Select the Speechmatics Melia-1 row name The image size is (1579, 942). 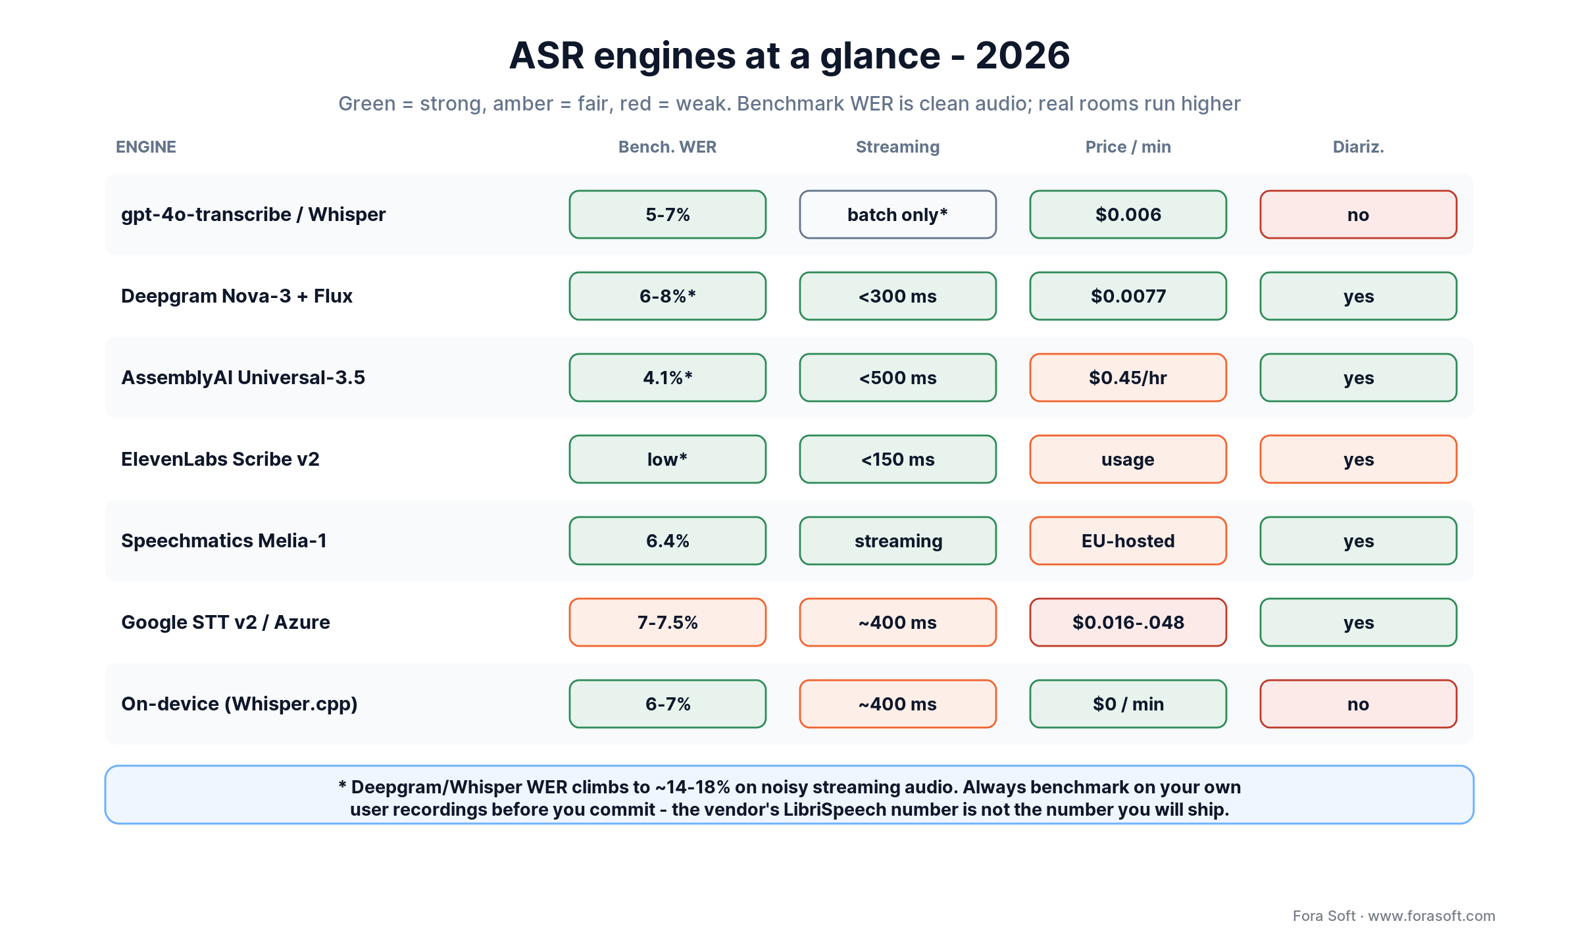coord(224,541)
